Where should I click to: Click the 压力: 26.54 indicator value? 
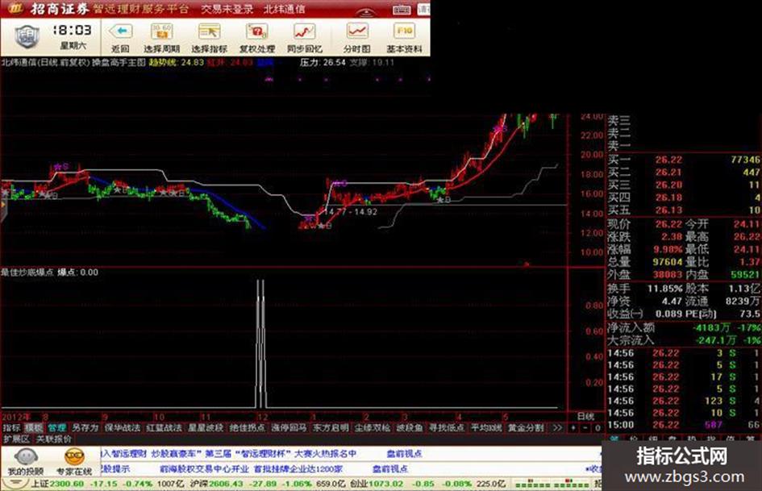point(323,62)
